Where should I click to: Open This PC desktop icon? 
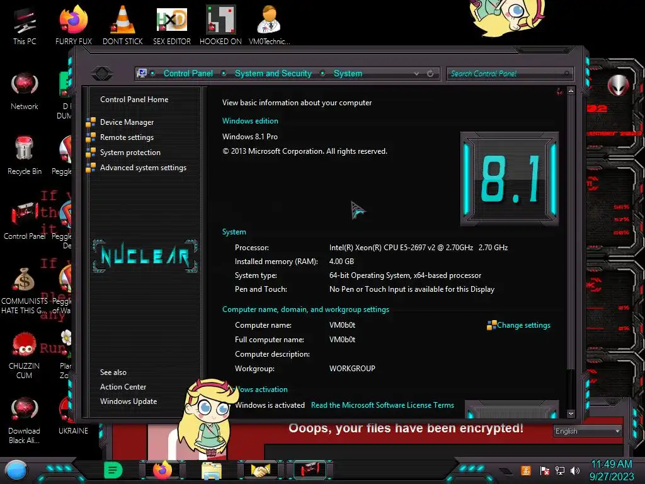point(25,26)
